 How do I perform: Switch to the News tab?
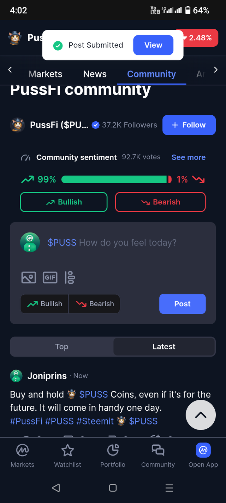pos(95,74)
